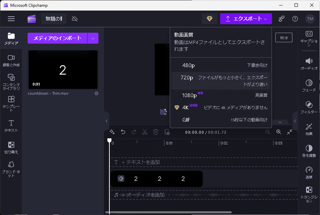Click the エクスポート export button
320x215 pixels.
point(246,19)
